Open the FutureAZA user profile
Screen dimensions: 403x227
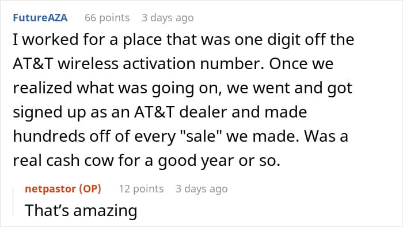[x=40, y=18]
